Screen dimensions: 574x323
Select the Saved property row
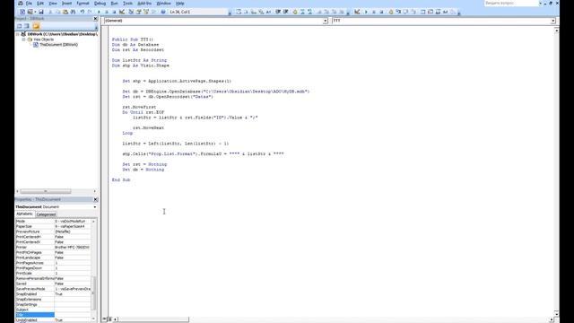pyautogui.click(x=53, y=284)
